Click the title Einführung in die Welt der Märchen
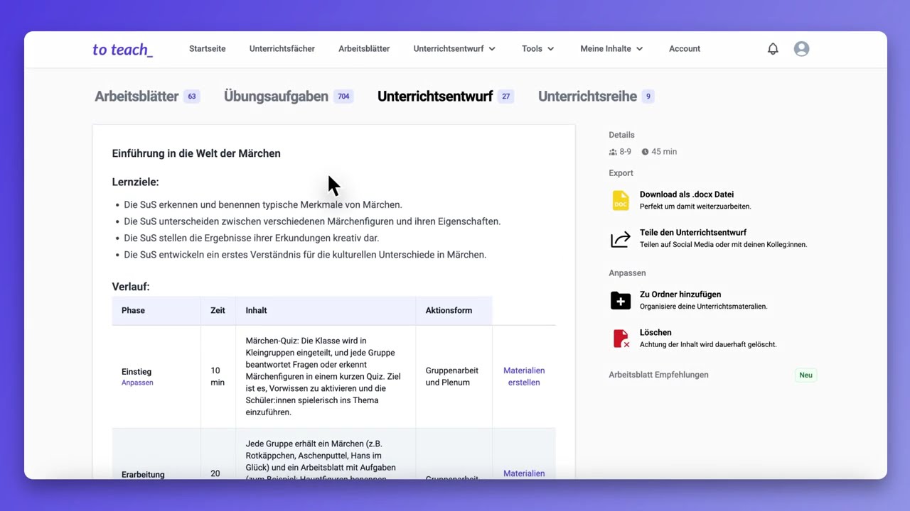 coord(196,153)
